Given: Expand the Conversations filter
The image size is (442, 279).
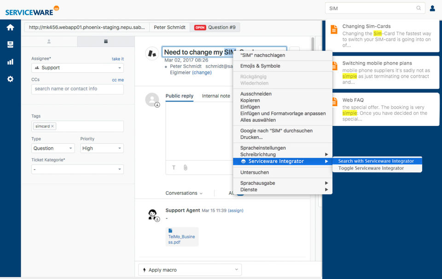Looking at the screenshot, I should click(x=184, y=193).
